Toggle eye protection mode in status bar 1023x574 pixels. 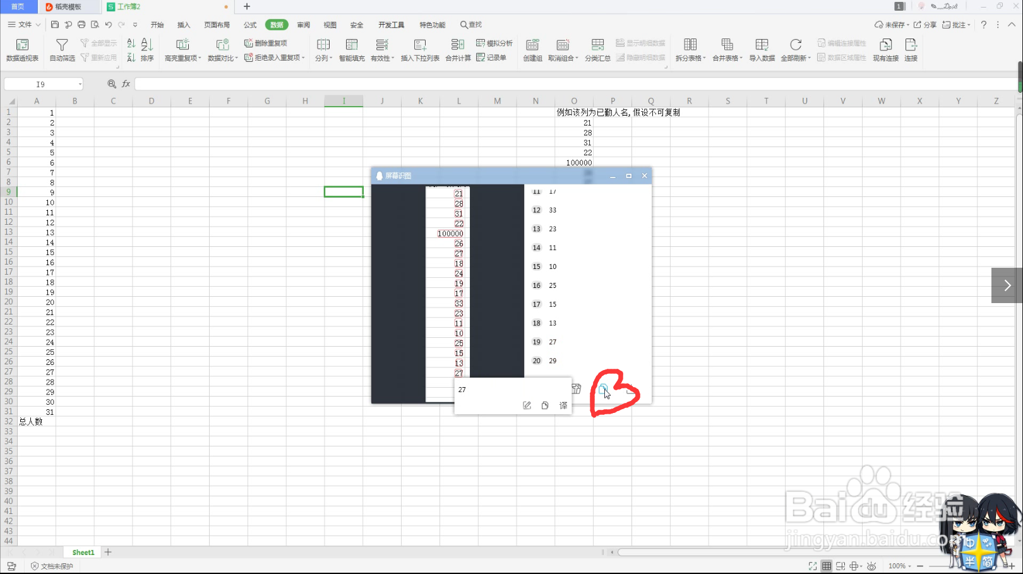(x=871, y=566)
